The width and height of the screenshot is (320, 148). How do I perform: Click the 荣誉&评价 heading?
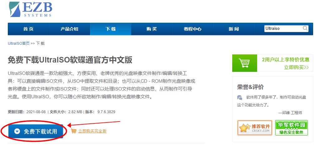coord(250,87)
